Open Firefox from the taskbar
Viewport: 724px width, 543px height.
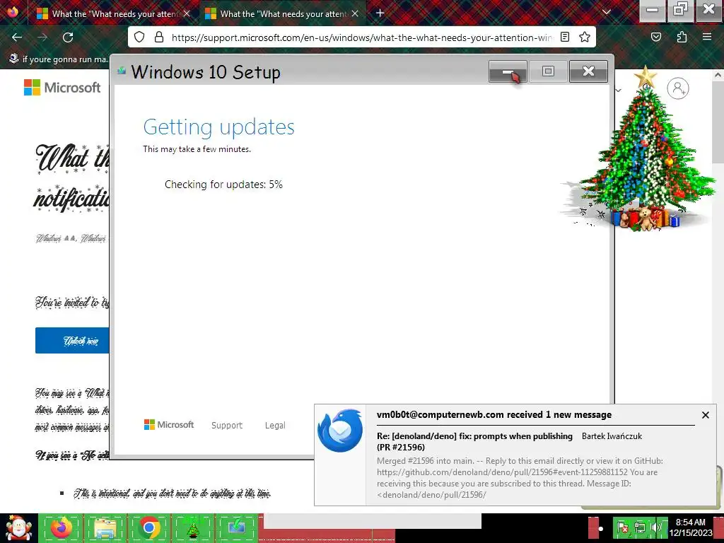62,527
